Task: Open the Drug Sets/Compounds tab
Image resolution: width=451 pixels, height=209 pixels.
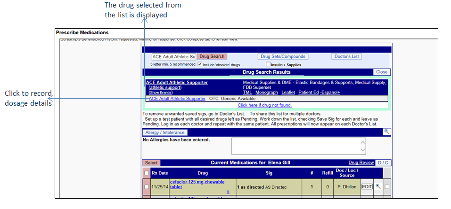Action: 283,56
